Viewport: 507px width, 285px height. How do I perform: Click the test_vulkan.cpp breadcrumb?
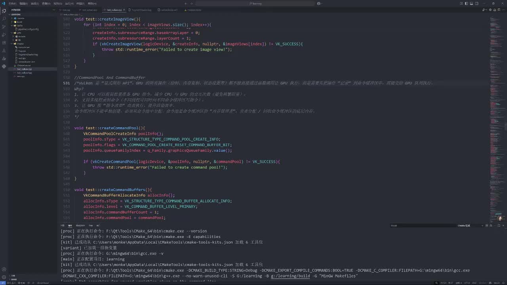[71, 14]
